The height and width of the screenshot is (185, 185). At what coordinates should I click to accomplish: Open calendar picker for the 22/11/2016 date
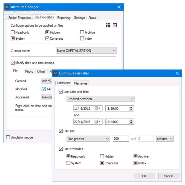tap(98, 122)
